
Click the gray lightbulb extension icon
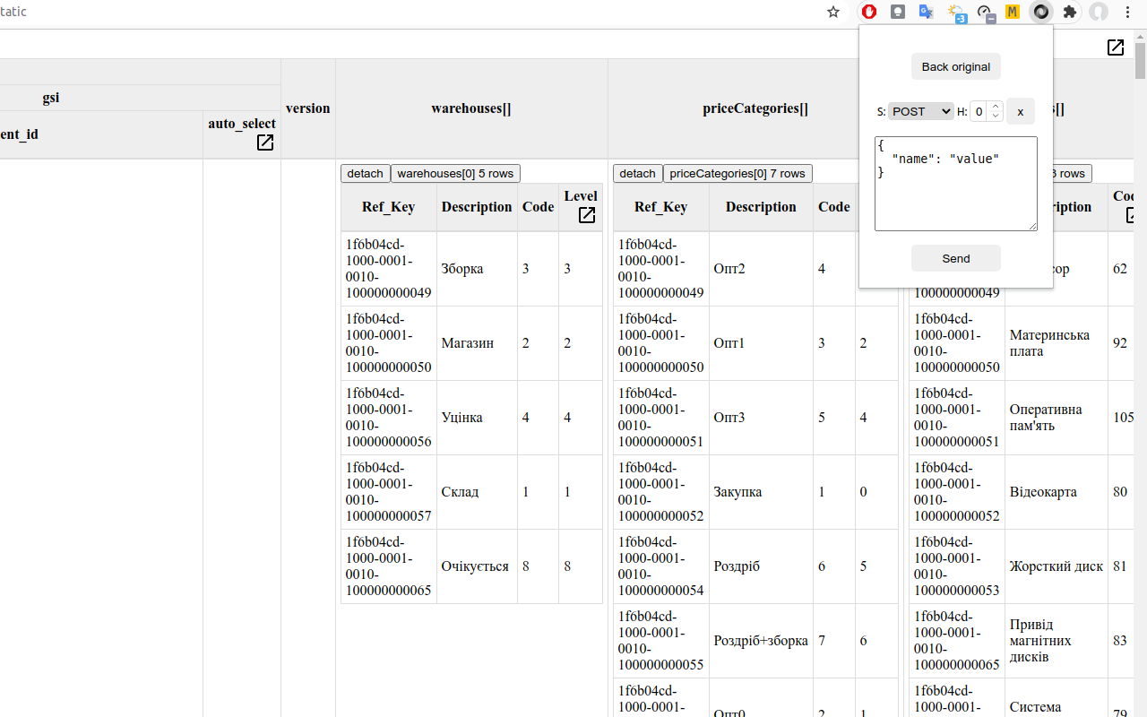pyautogui.click(x=897, y=12)
